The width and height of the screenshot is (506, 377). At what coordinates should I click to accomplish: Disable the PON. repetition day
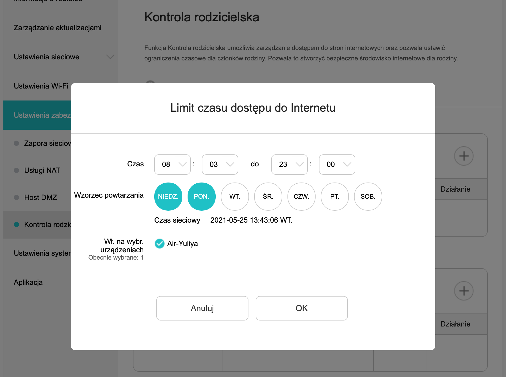(201, 197)
